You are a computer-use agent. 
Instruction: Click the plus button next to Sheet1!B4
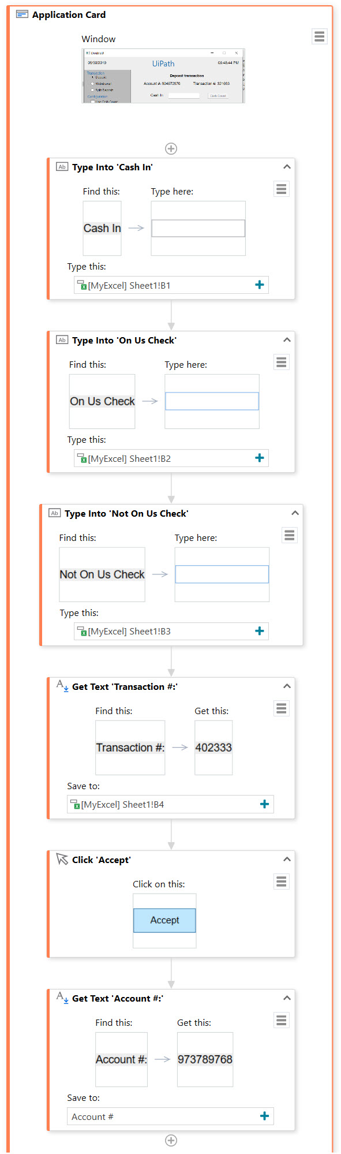[264, 804]
